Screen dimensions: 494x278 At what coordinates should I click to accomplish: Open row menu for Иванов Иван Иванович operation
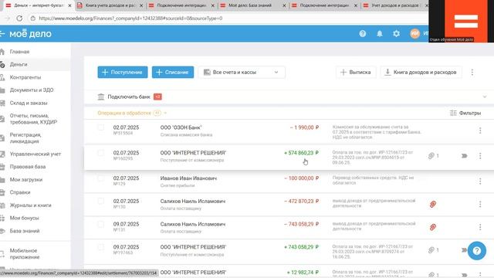coord(480,181)
